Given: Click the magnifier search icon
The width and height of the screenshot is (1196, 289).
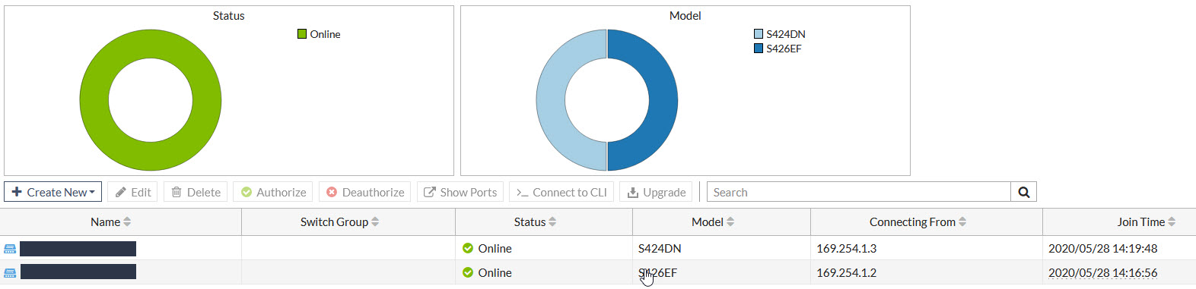Looking at the screenshot, I should (1024, 192).
